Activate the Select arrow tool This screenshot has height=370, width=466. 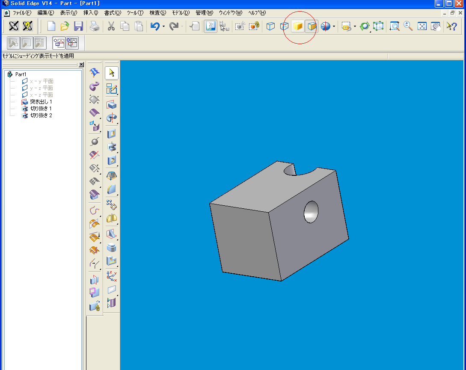coord(112,73)
